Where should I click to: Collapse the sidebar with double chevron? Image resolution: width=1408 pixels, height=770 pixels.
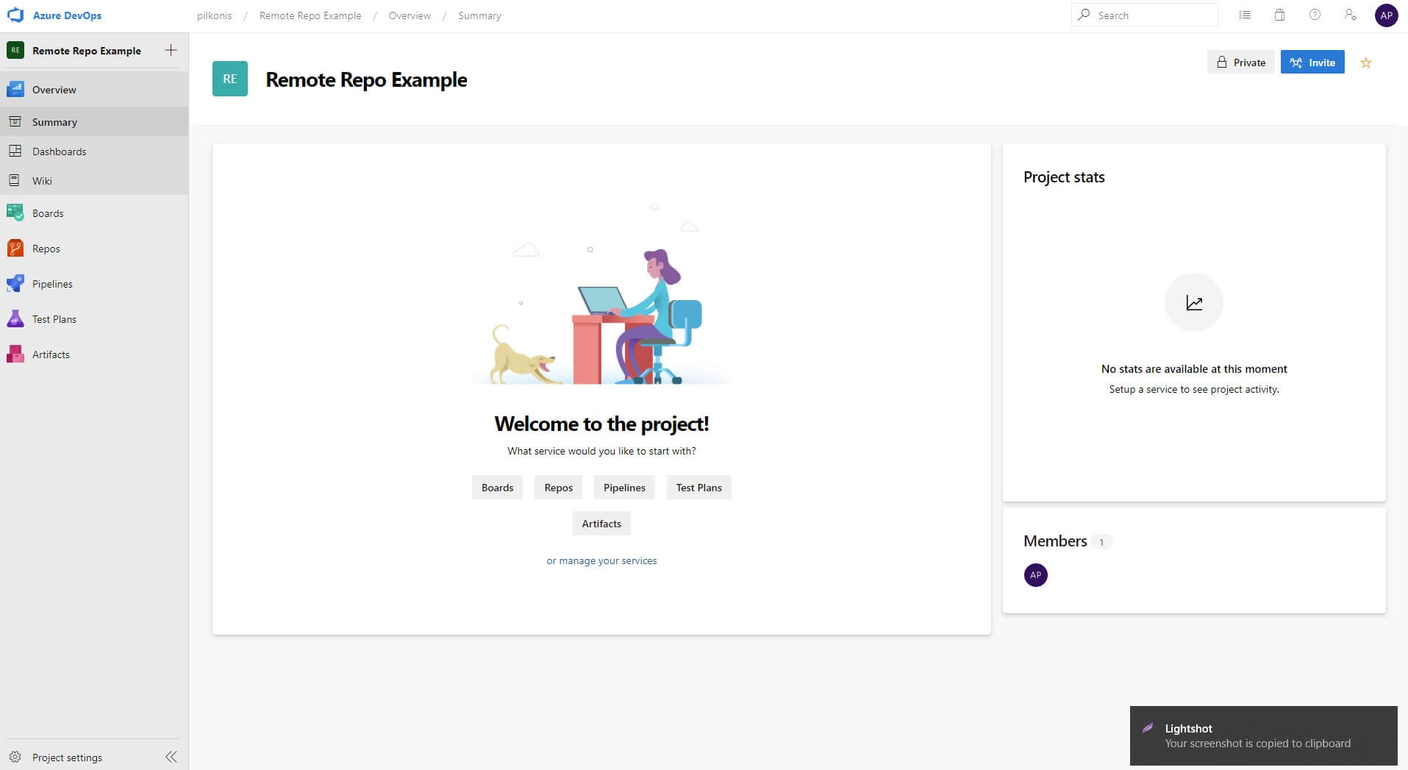pos(171,757)
